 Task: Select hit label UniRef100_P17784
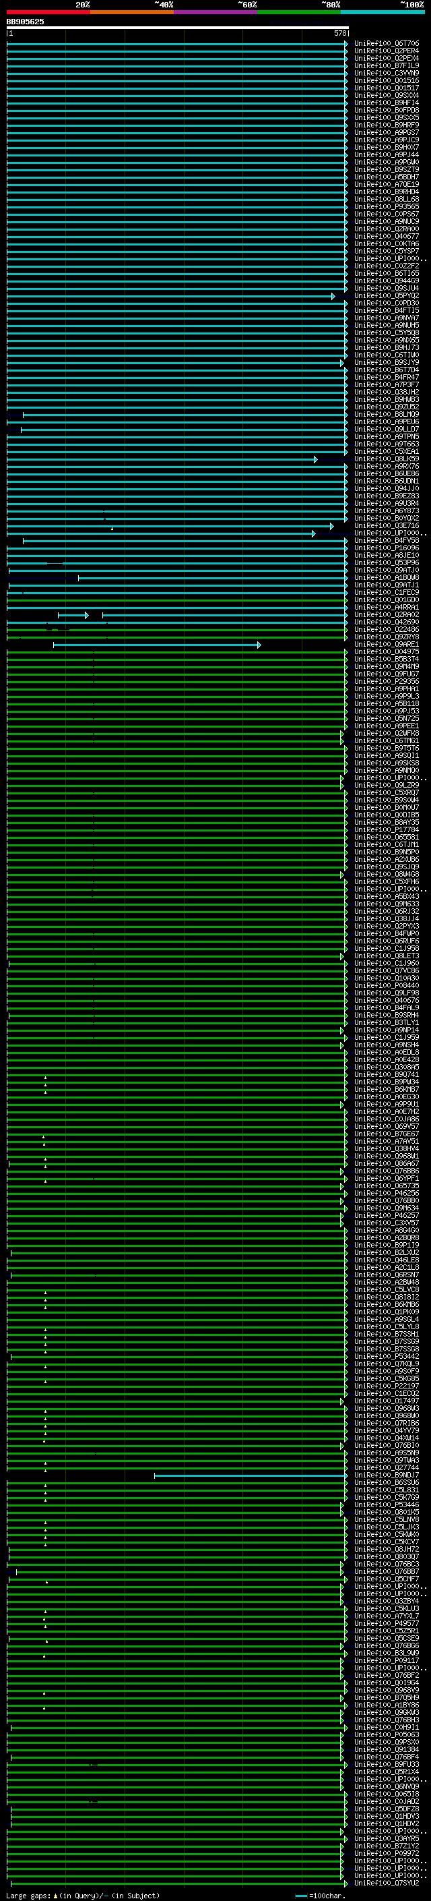coord(387,830)
